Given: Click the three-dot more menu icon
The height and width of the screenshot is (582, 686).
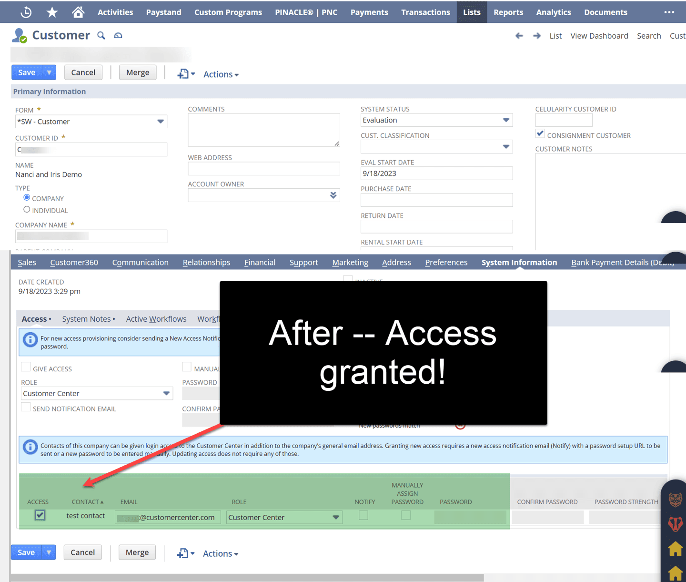Looking at the screenshot, I should point(669,12).
